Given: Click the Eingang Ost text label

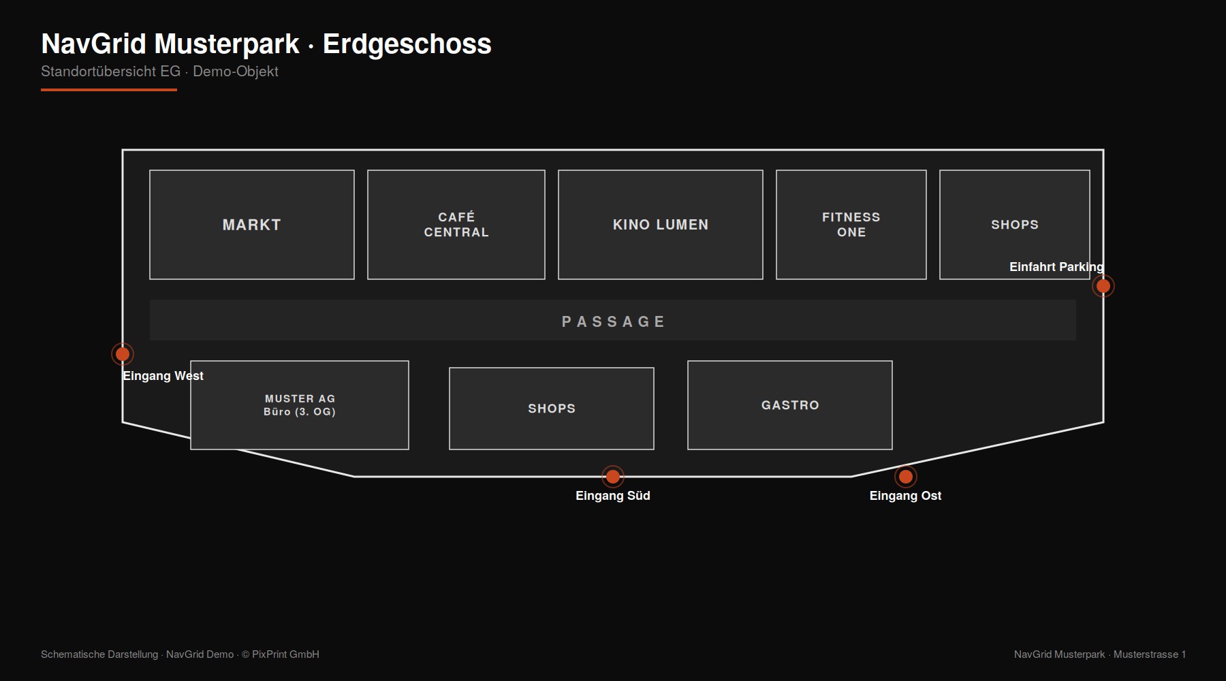Looking at the screenshot, I should point(905,496).
